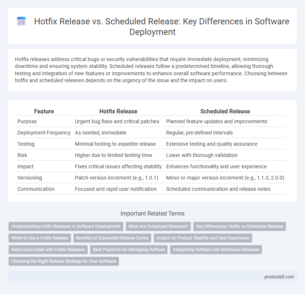Click 'Benefits of Scheduled Release Cycles' tag
Image resolution: width=305 pixels, height=294 pixels.
coord(112,238)
